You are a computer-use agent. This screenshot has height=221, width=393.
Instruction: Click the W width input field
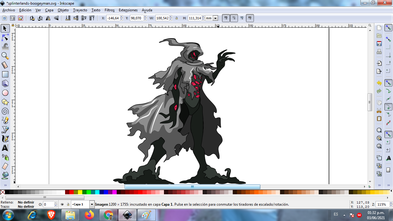pos(162,18)
